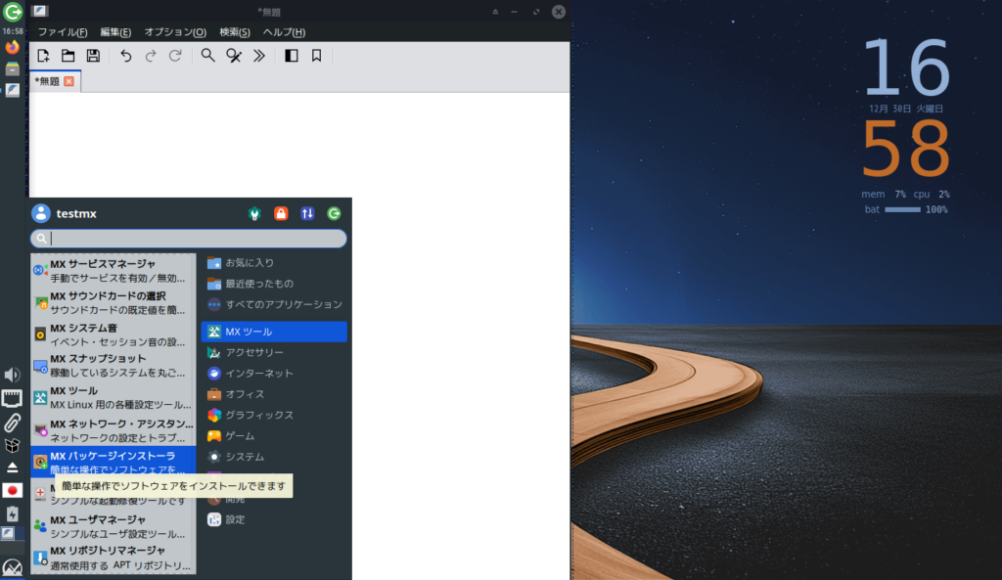This screenshot has height=580, width=1002.
Task: Close the *無題 tab with the orange X
Action: [x=68, y=81]
